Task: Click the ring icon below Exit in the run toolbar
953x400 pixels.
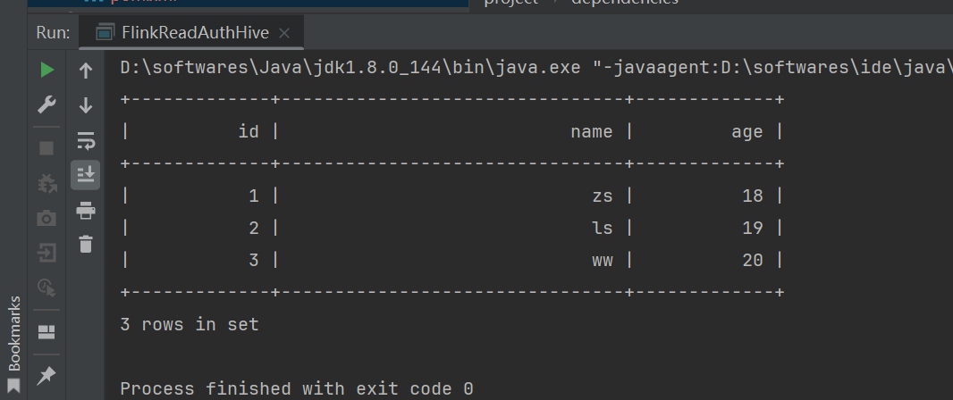Action: click(46, 287)
